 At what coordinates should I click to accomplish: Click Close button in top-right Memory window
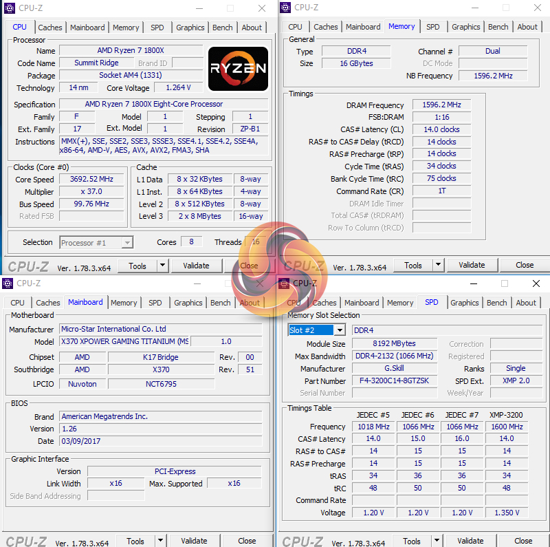tap(525, 265)
